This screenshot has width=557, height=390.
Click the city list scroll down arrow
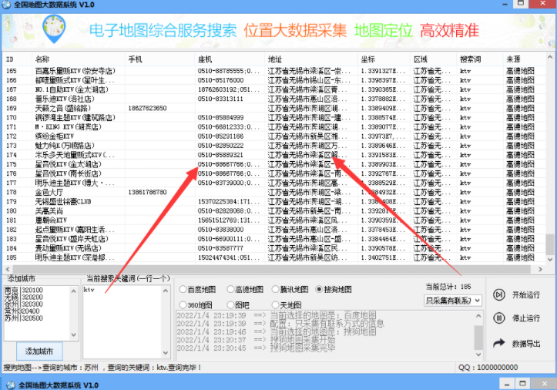73,335
